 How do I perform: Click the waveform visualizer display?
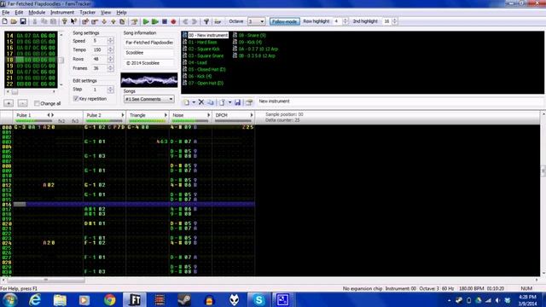coord(149,80)
